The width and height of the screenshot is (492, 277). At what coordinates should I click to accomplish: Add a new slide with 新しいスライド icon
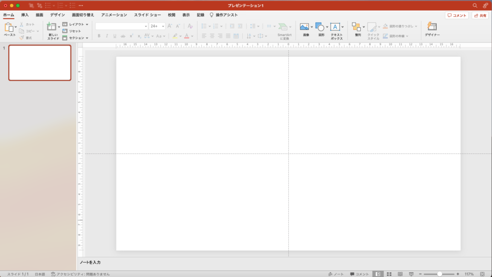[x=51, y=28]
